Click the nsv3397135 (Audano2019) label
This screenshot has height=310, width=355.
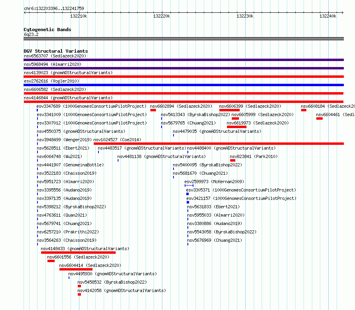point(64,198)
